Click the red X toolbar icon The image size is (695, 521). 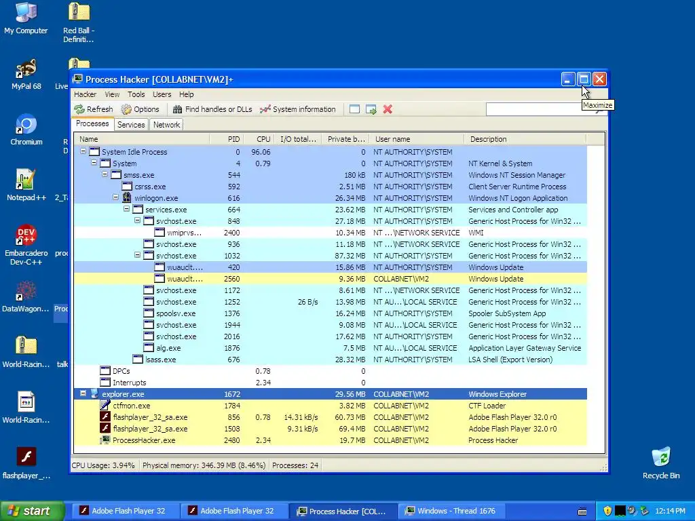click(x=388, y=109)
